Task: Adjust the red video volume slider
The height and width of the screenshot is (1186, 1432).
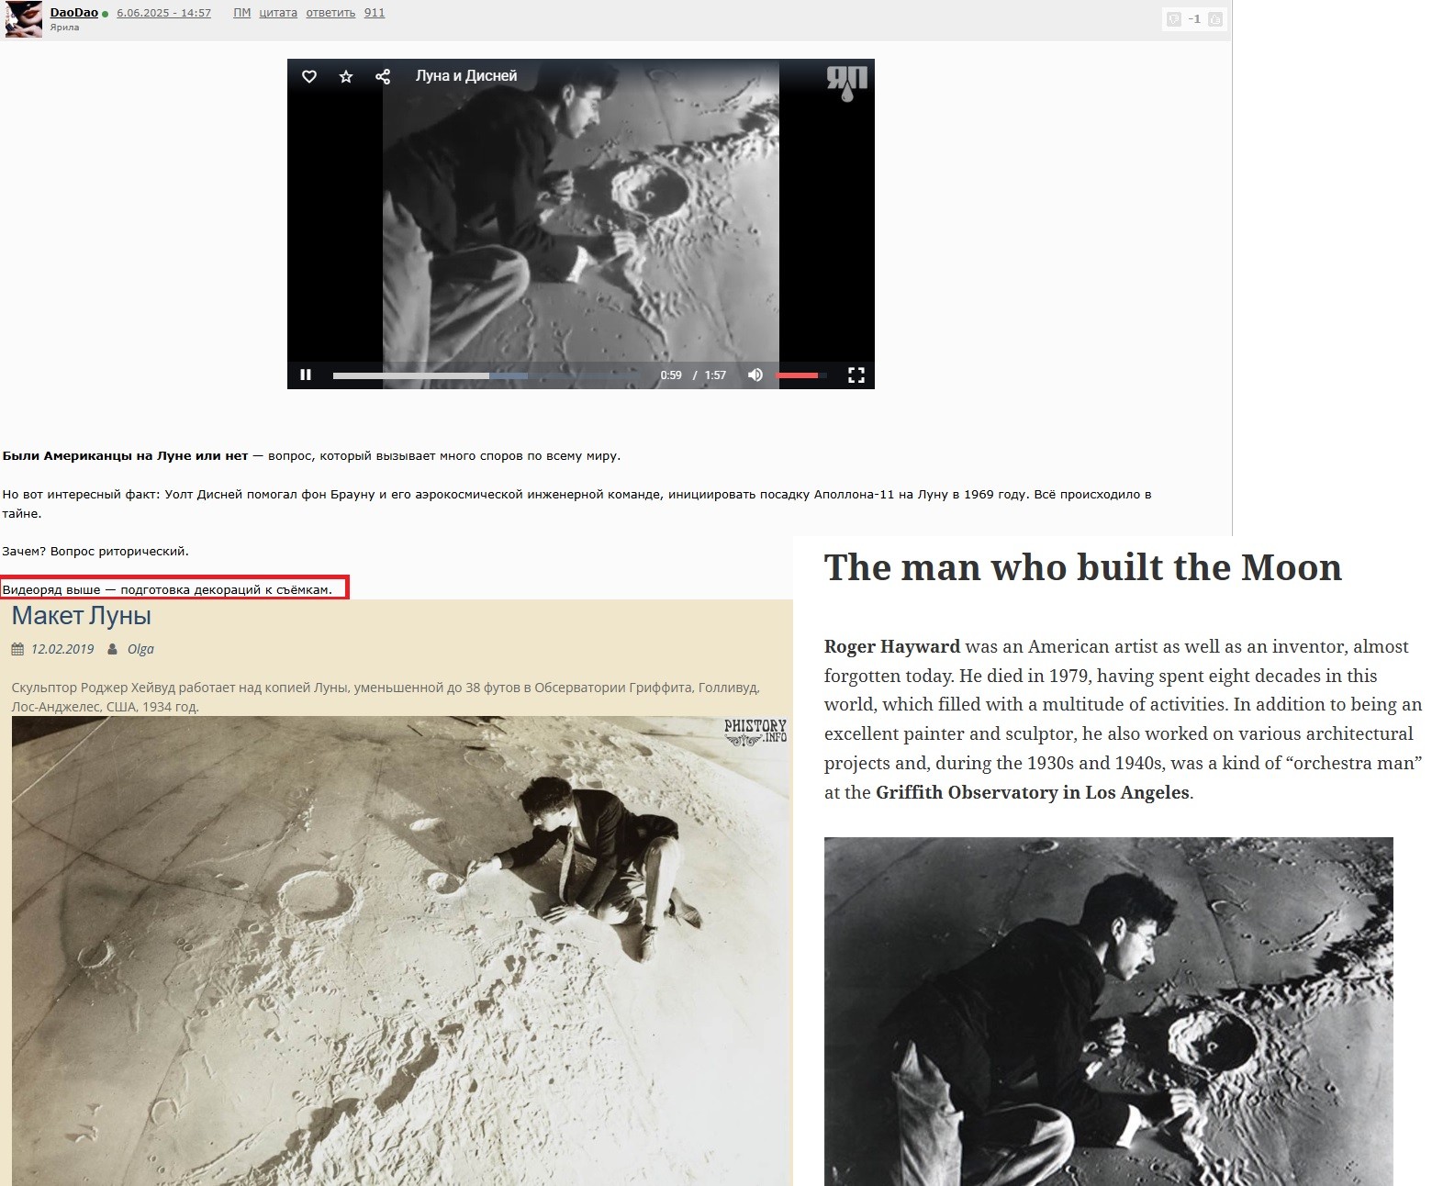Action: (x=801, y=375)
